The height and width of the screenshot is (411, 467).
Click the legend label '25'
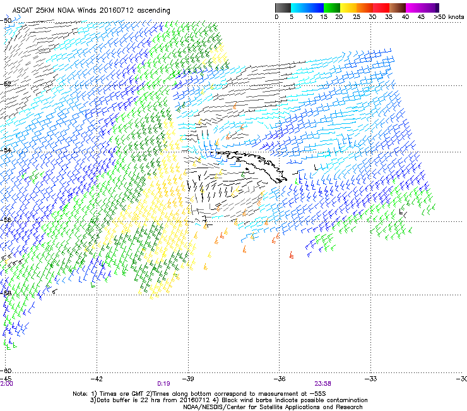pos(357,17)
